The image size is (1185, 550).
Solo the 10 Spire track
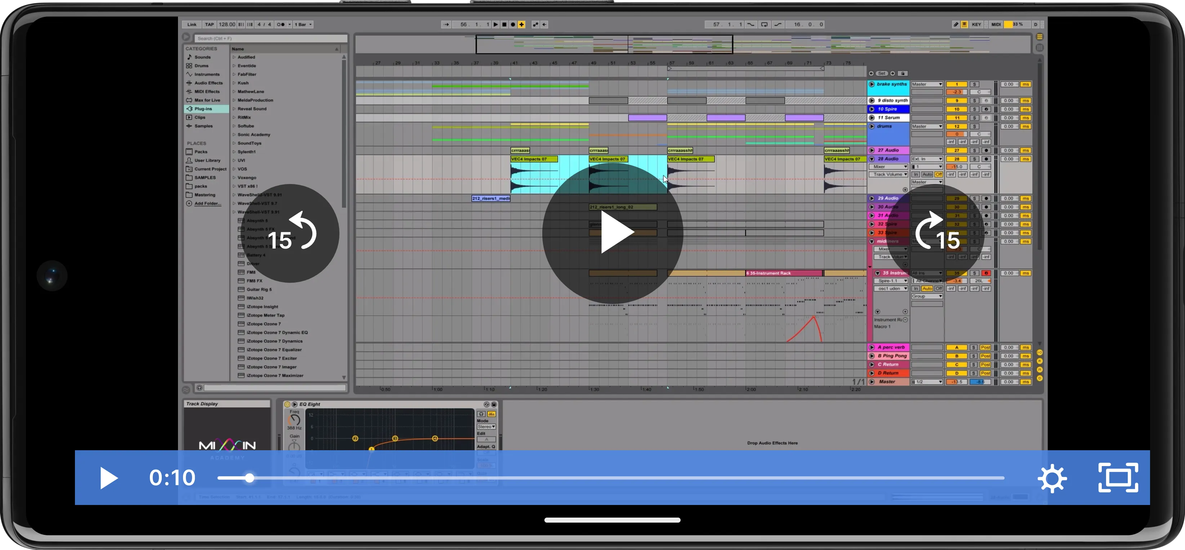coord(974,109)
